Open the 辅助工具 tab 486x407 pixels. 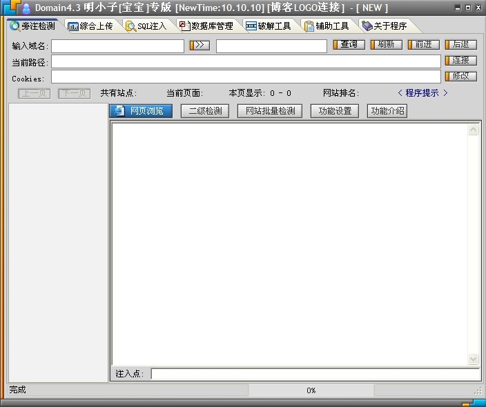(x=327, y=26)
